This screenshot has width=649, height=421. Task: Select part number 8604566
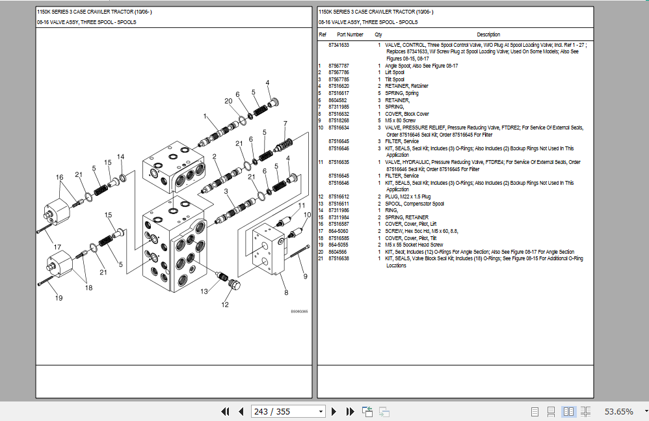[338, 252]
